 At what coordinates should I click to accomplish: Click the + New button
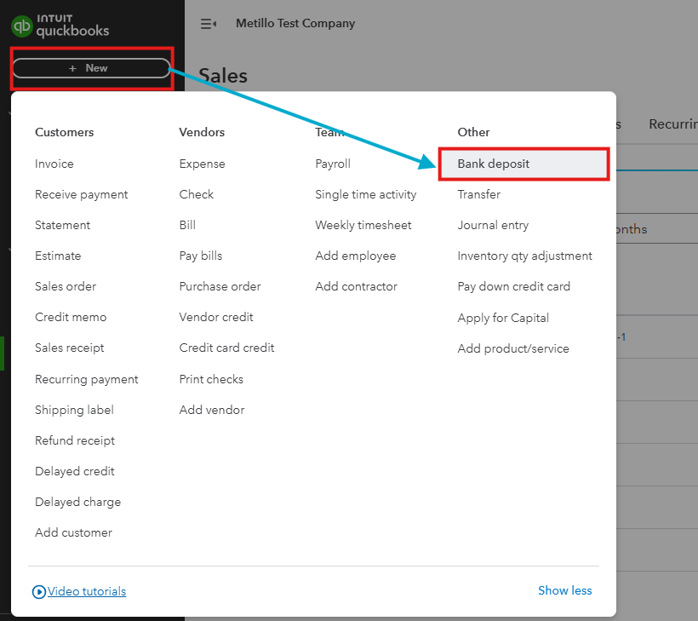click(x=91, y=68)
